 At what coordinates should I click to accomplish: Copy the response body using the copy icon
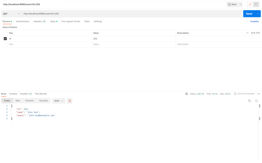(x=249, y=101)
